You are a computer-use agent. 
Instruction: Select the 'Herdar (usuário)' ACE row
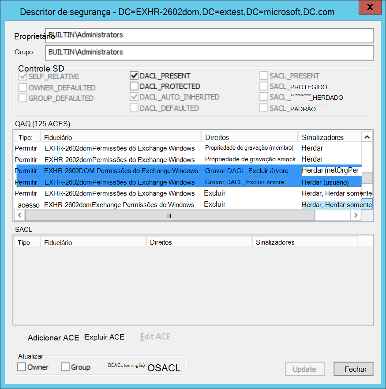point(188,182)
